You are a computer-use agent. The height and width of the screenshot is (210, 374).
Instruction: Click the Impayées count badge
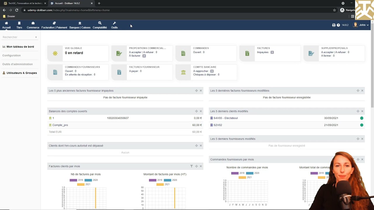(x=272, y=52)
